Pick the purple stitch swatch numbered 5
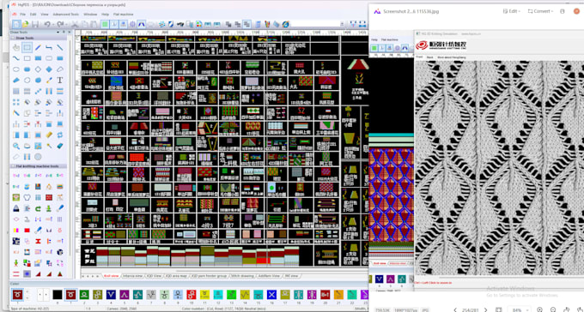584x312 pixels. 124,295
